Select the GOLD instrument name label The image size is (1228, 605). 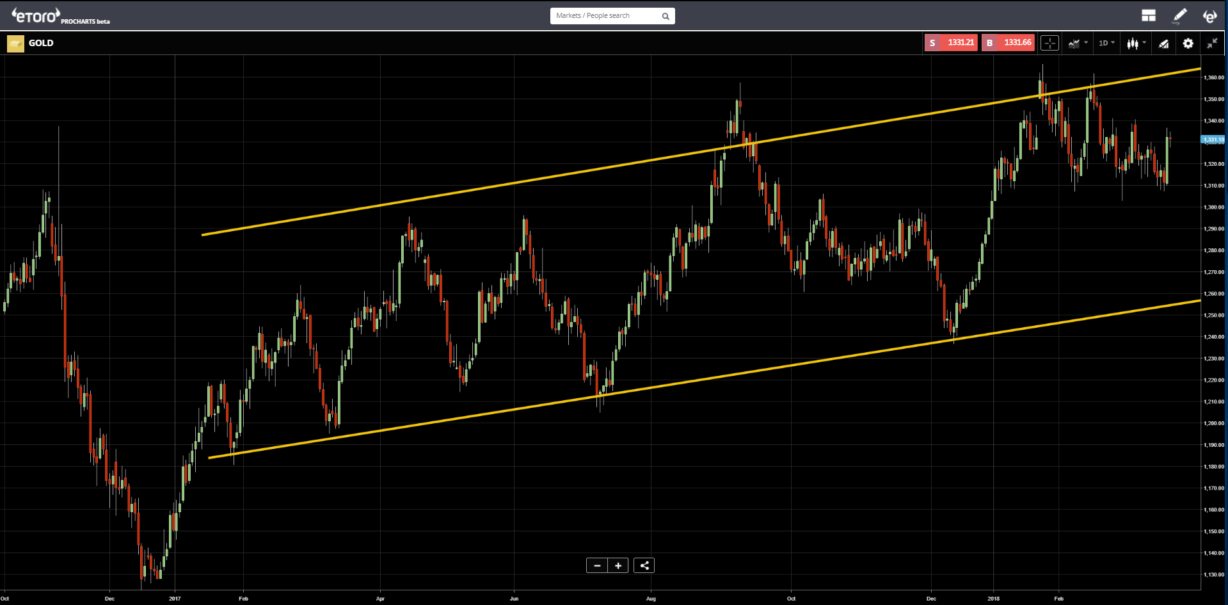pos(41,43)
